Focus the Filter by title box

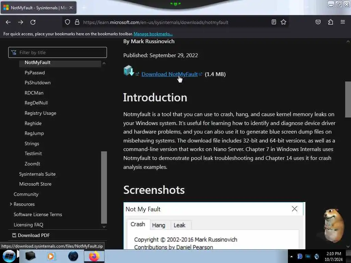click(x=58, y=52)
